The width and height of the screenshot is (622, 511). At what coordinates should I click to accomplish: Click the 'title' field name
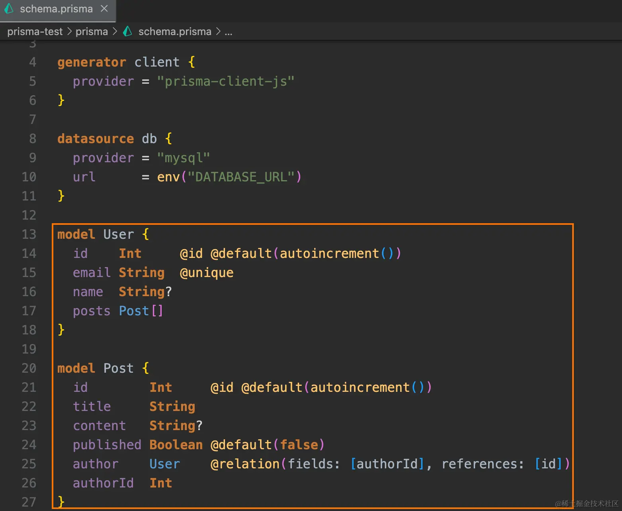click(92, 407)
